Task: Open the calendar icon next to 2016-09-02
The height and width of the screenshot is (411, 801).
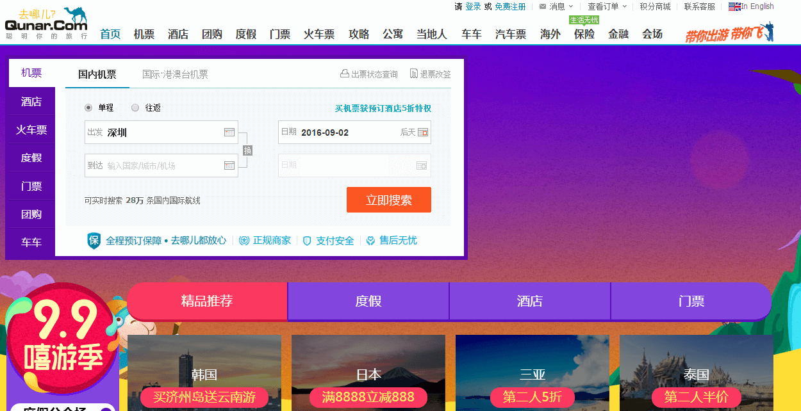Action: [x=421, y=133]
